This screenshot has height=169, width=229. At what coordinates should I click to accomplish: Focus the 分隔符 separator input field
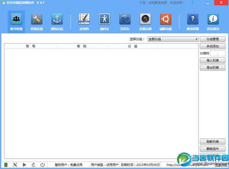218,53
